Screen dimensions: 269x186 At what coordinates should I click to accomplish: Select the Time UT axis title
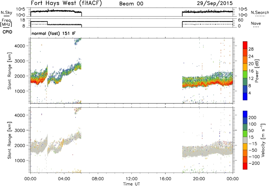click(x=131, y=184)
